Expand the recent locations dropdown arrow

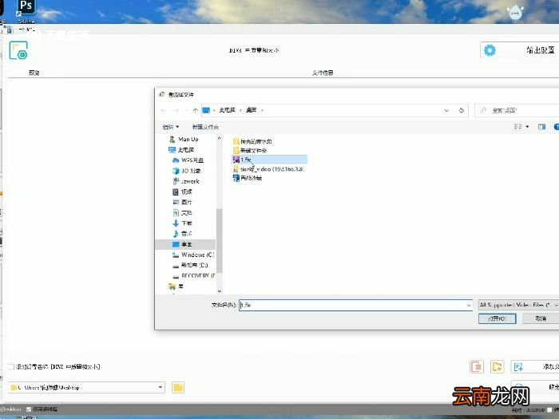186,110
